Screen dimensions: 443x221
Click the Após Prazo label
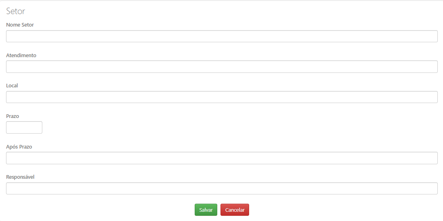19,147
